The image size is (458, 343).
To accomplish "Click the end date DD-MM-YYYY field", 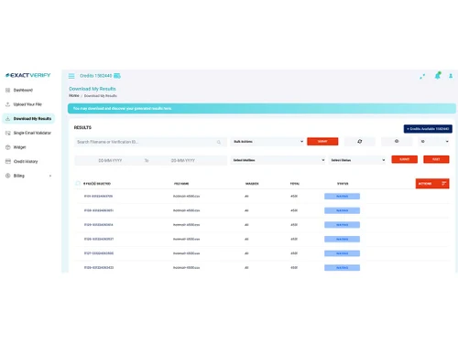I will click(x=183, y=160).
